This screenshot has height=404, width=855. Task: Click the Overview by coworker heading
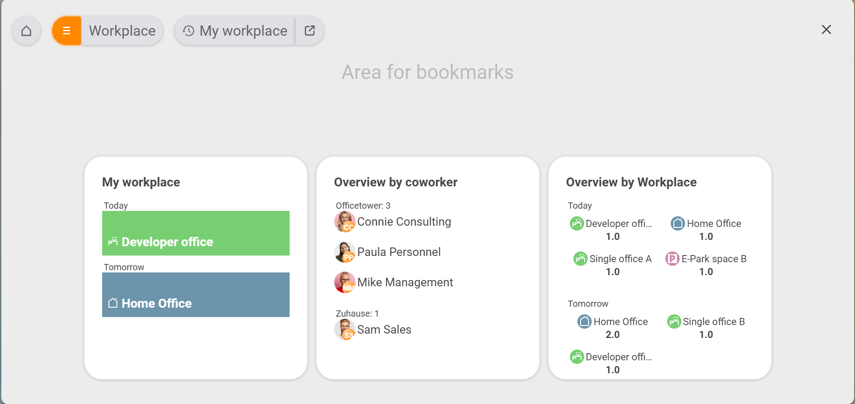(x=396, y=182)
